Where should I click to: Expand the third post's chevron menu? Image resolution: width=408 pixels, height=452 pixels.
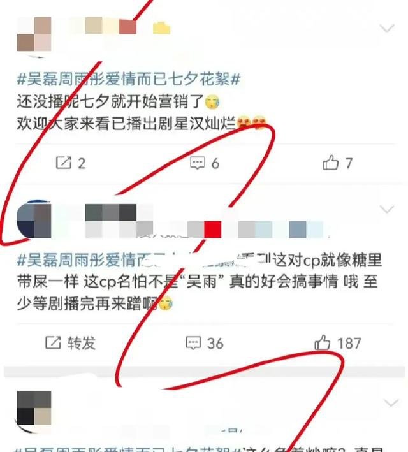pos(391,402)
